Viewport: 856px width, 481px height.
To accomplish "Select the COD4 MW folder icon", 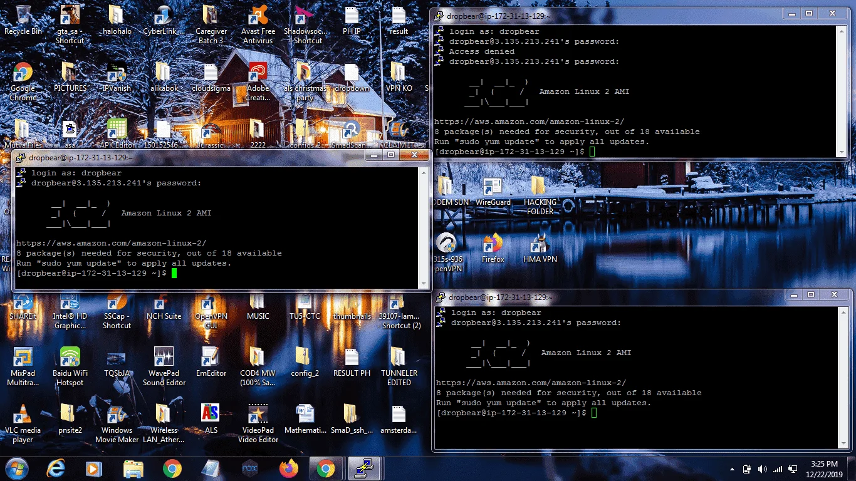I will pos(258,367).
